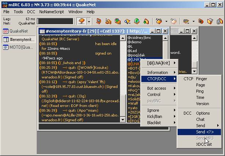Click the connect-to-server toolbar icon
The height and width of the screenshot is (156, 225).
[81, 22]
